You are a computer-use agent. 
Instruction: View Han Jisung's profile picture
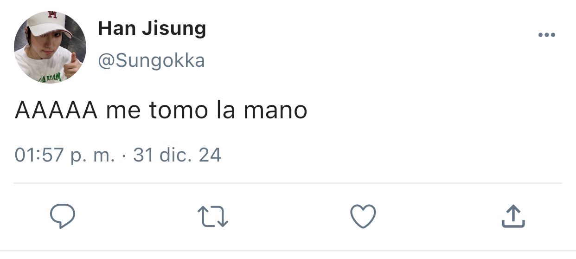tap(50, 47)
